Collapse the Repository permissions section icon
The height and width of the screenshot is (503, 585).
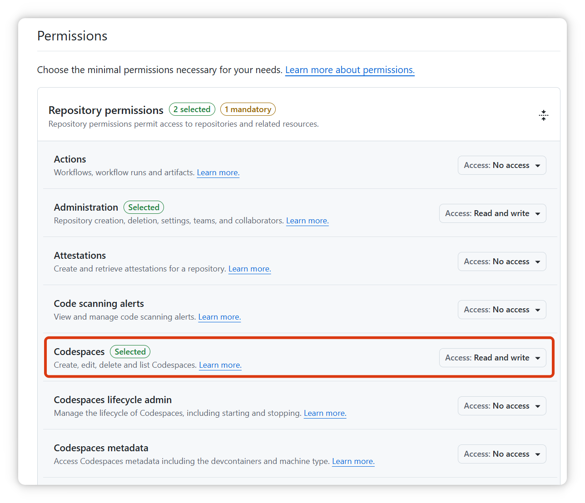coord(543,115)
